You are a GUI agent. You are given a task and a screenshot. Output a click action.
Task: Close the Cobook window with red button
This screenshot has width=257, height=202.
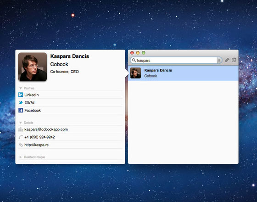point(132,53)
